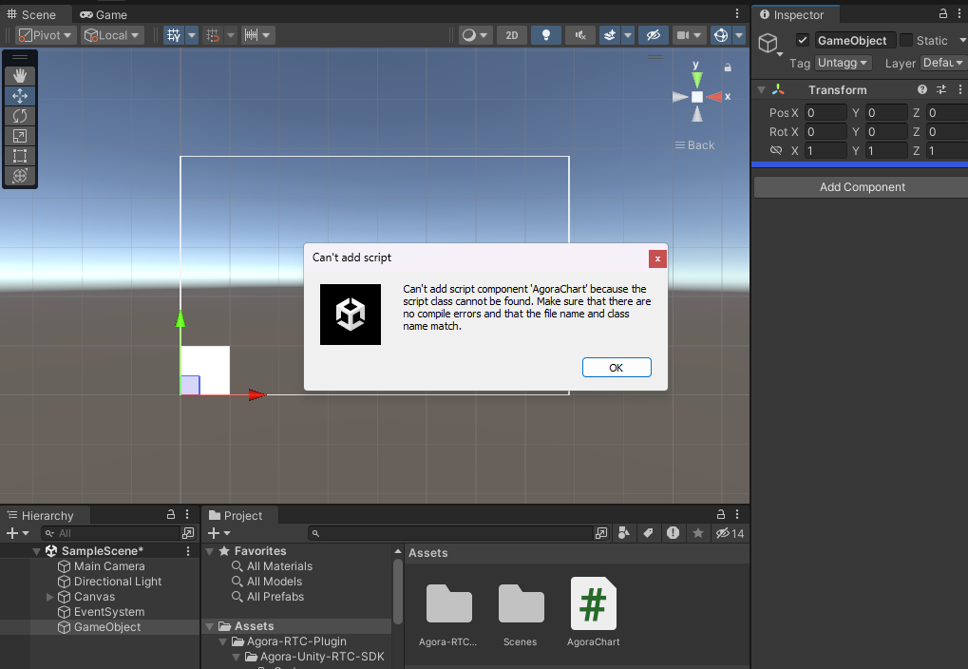
Task: Select the Hand view tool
Action: tap(20, 76)
